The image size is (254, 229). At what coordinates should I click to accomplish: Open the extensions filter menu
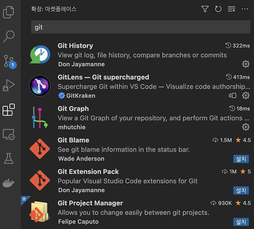[205, 9]
